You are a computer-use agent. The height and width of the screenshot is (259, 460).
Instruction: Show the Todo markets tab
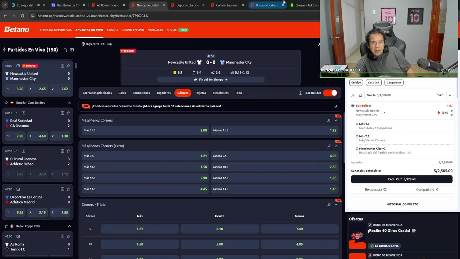(239, 93)
